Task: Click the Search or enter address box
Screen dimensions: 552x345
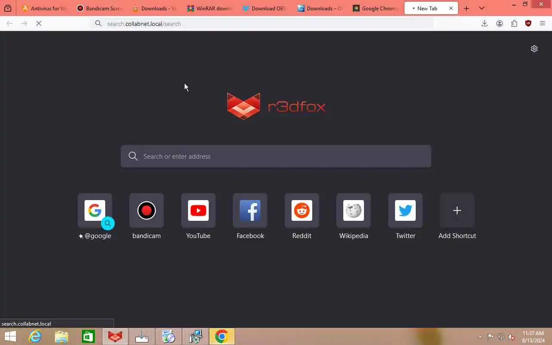Action: pyautogui.click(x=276, y=156)
